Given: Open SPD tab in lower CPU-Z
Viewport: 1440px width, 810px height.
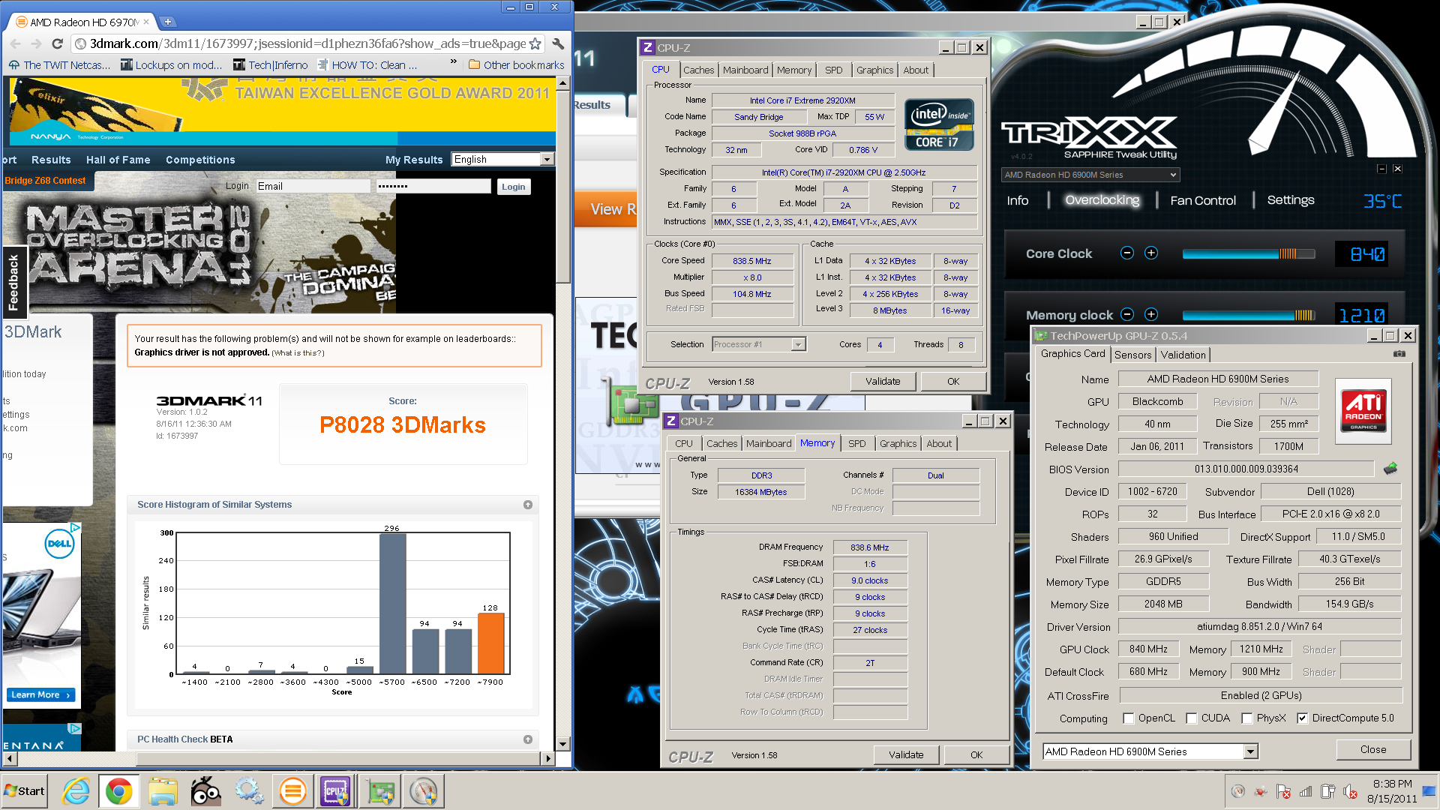Looking at the screenshot, I should click(856, 443).
